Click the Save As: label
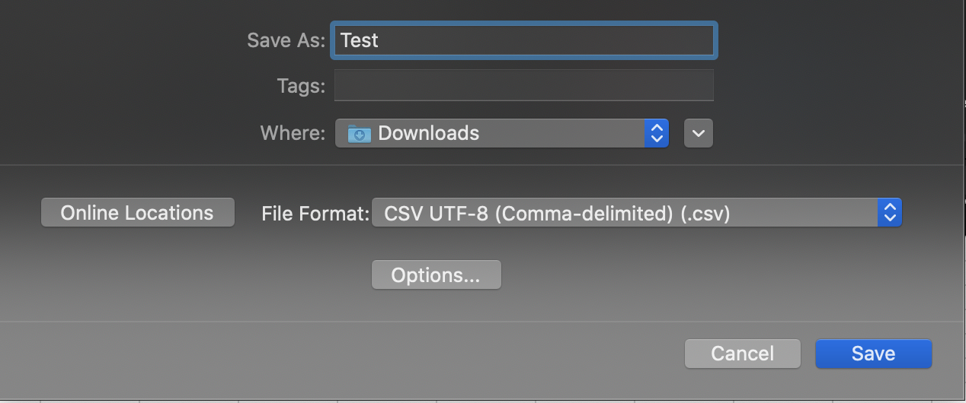The image size is (966, 403). coord(286,40)
